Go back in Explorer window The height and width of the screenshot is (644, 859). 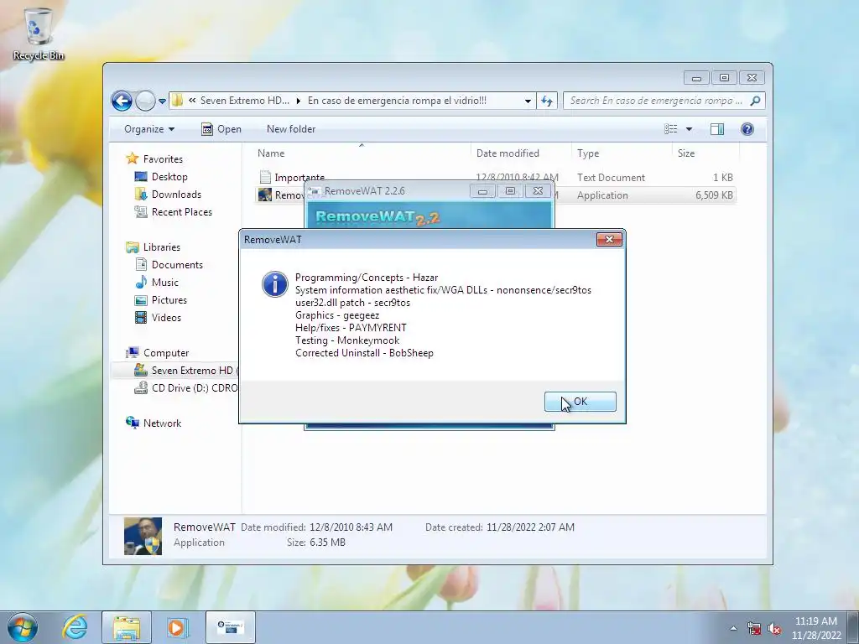point(122,101)
